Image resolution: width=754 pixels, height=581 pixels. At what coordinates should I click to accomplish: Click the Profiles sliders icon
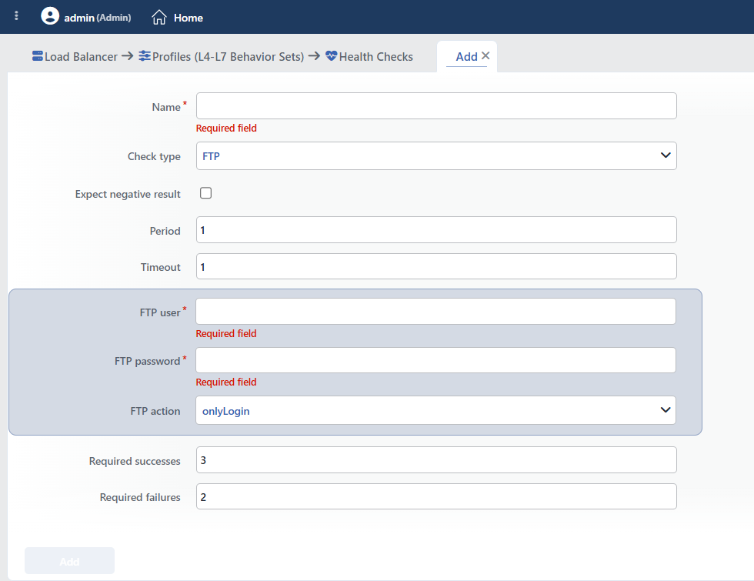click(145, 55)
